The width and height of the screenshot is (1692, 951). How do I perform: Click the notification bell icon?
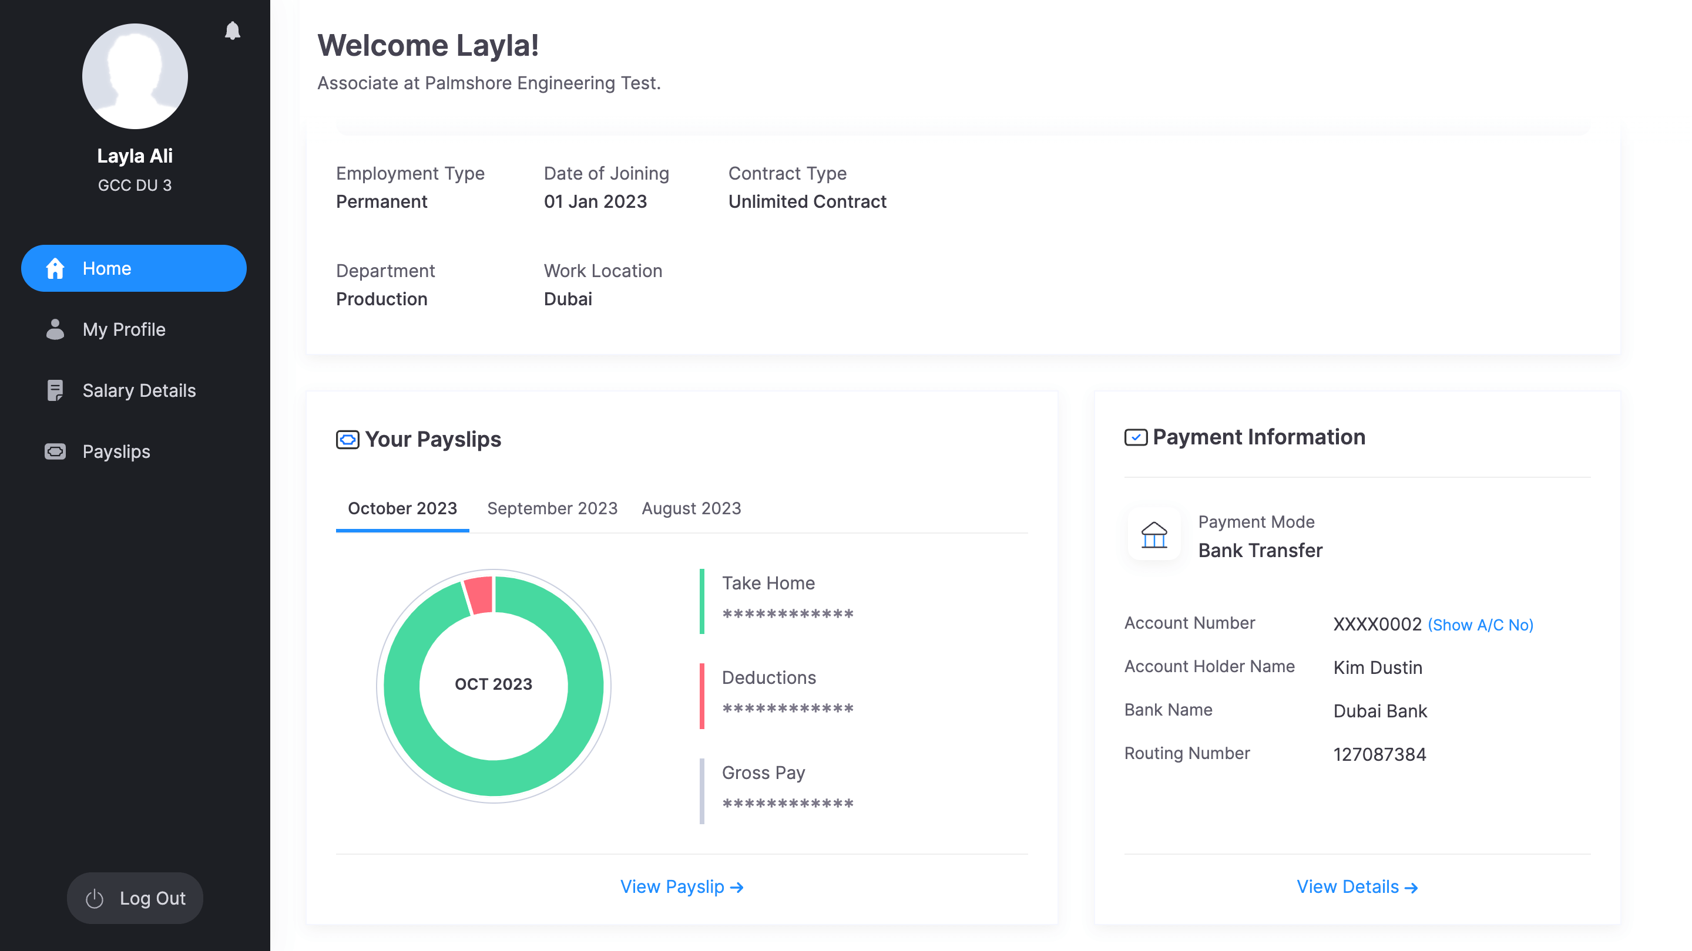click(x=233, y=31)
